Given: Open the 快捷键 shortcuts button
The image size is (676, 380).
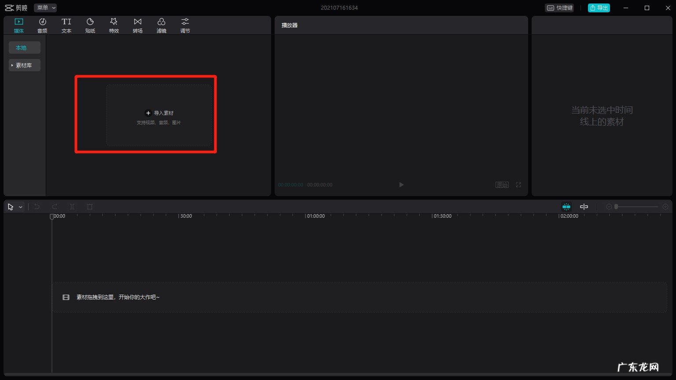Looking at the screenshot, I should [560, 7].
